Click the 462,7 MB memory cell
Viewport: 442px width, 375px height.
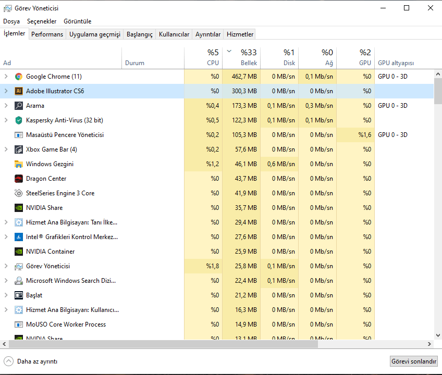[x=241, y=77]
